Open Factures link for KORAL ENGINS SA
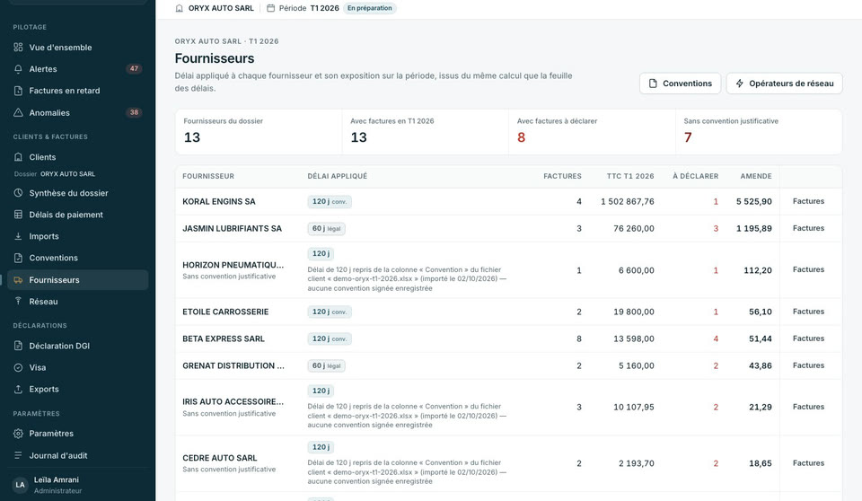Viewport: 862px width, 501px height. [808, 201]
